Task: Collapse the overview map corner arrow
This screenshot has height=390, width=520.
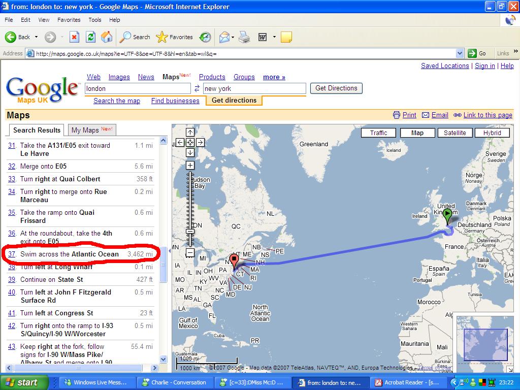Action: [x=510, y=369]
